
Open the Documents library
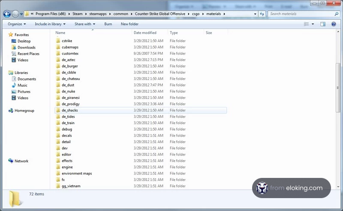(x=24, y=79)
